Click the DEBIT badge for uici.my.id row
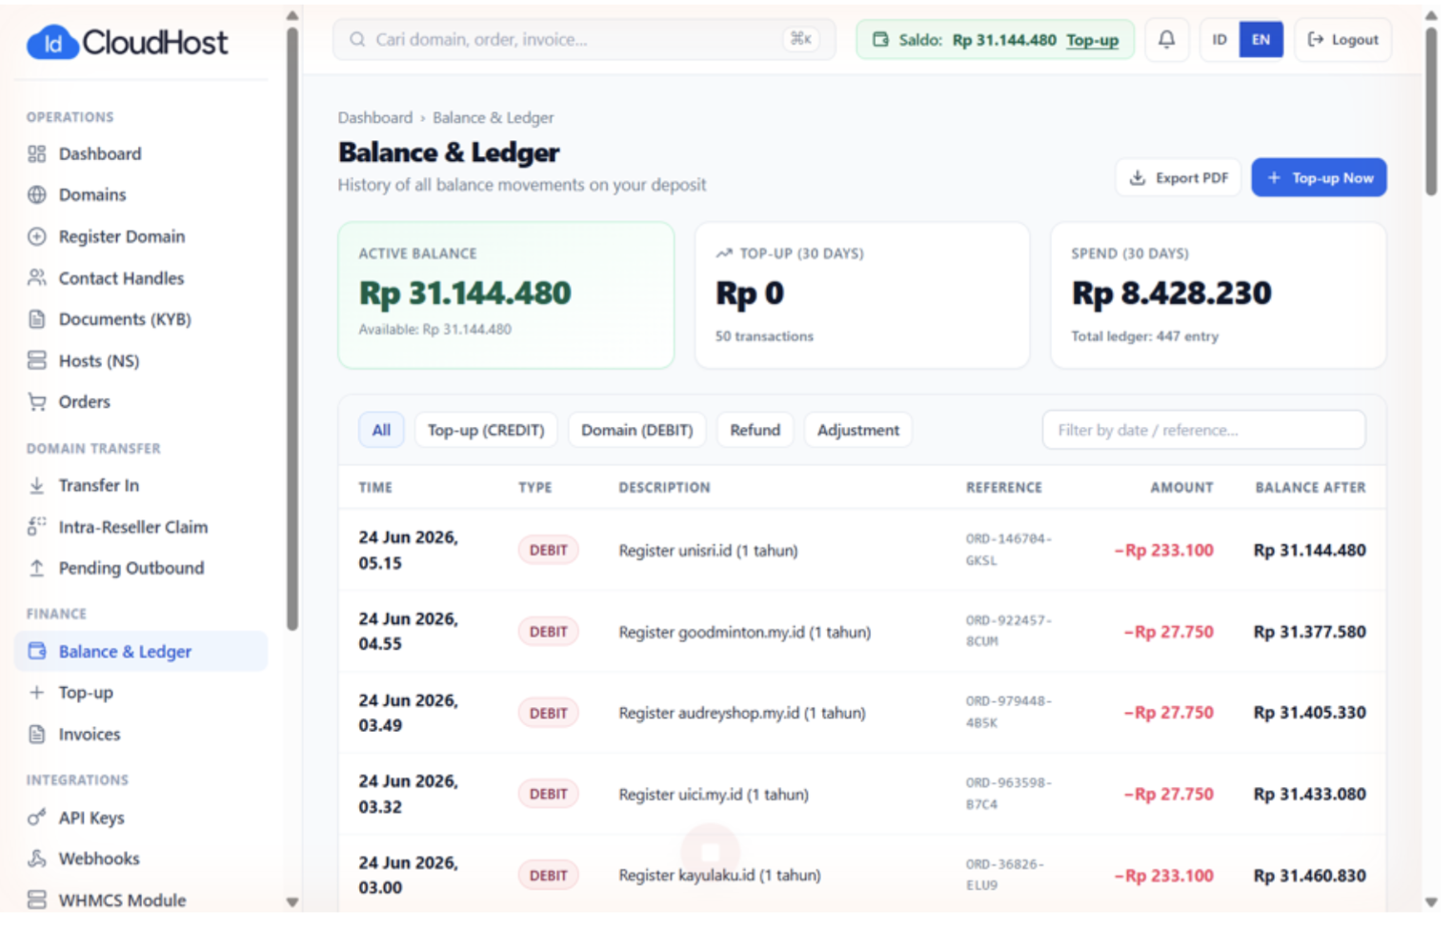The height and width of the screenshot is (930, 1452). [x=548, y=795]
